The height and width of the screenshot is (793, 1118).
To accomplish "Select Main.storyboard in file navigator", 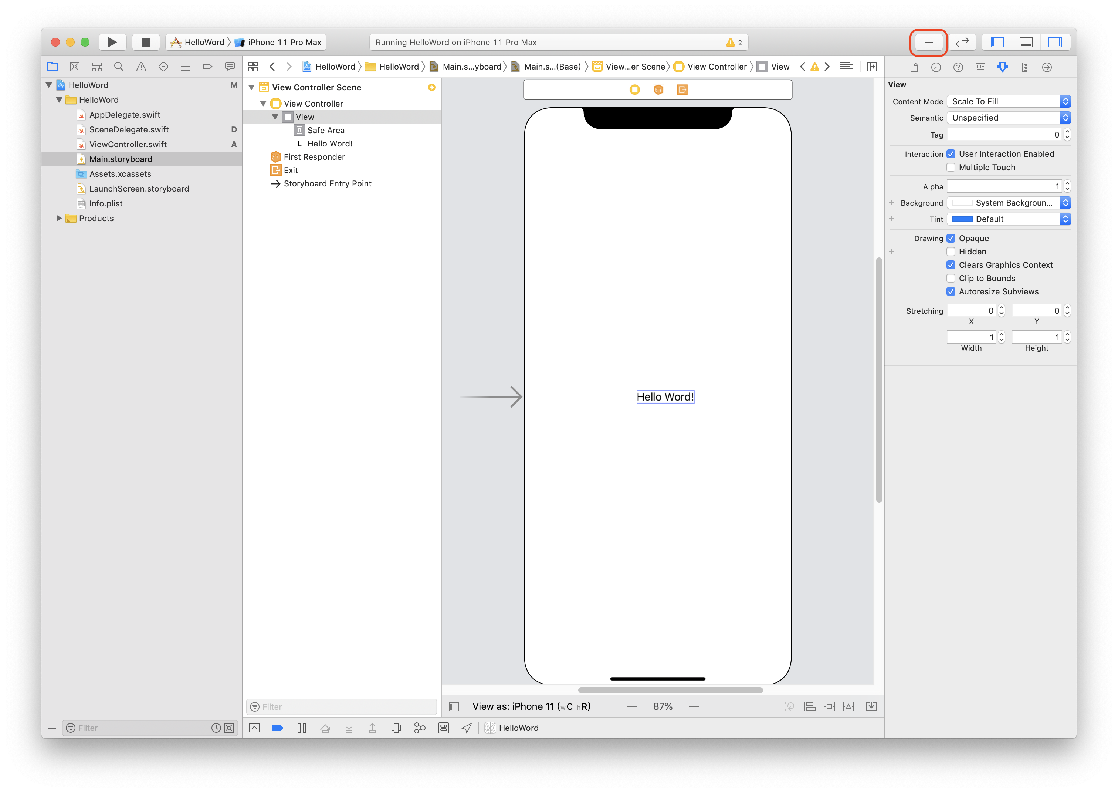I will click(120, 158).
